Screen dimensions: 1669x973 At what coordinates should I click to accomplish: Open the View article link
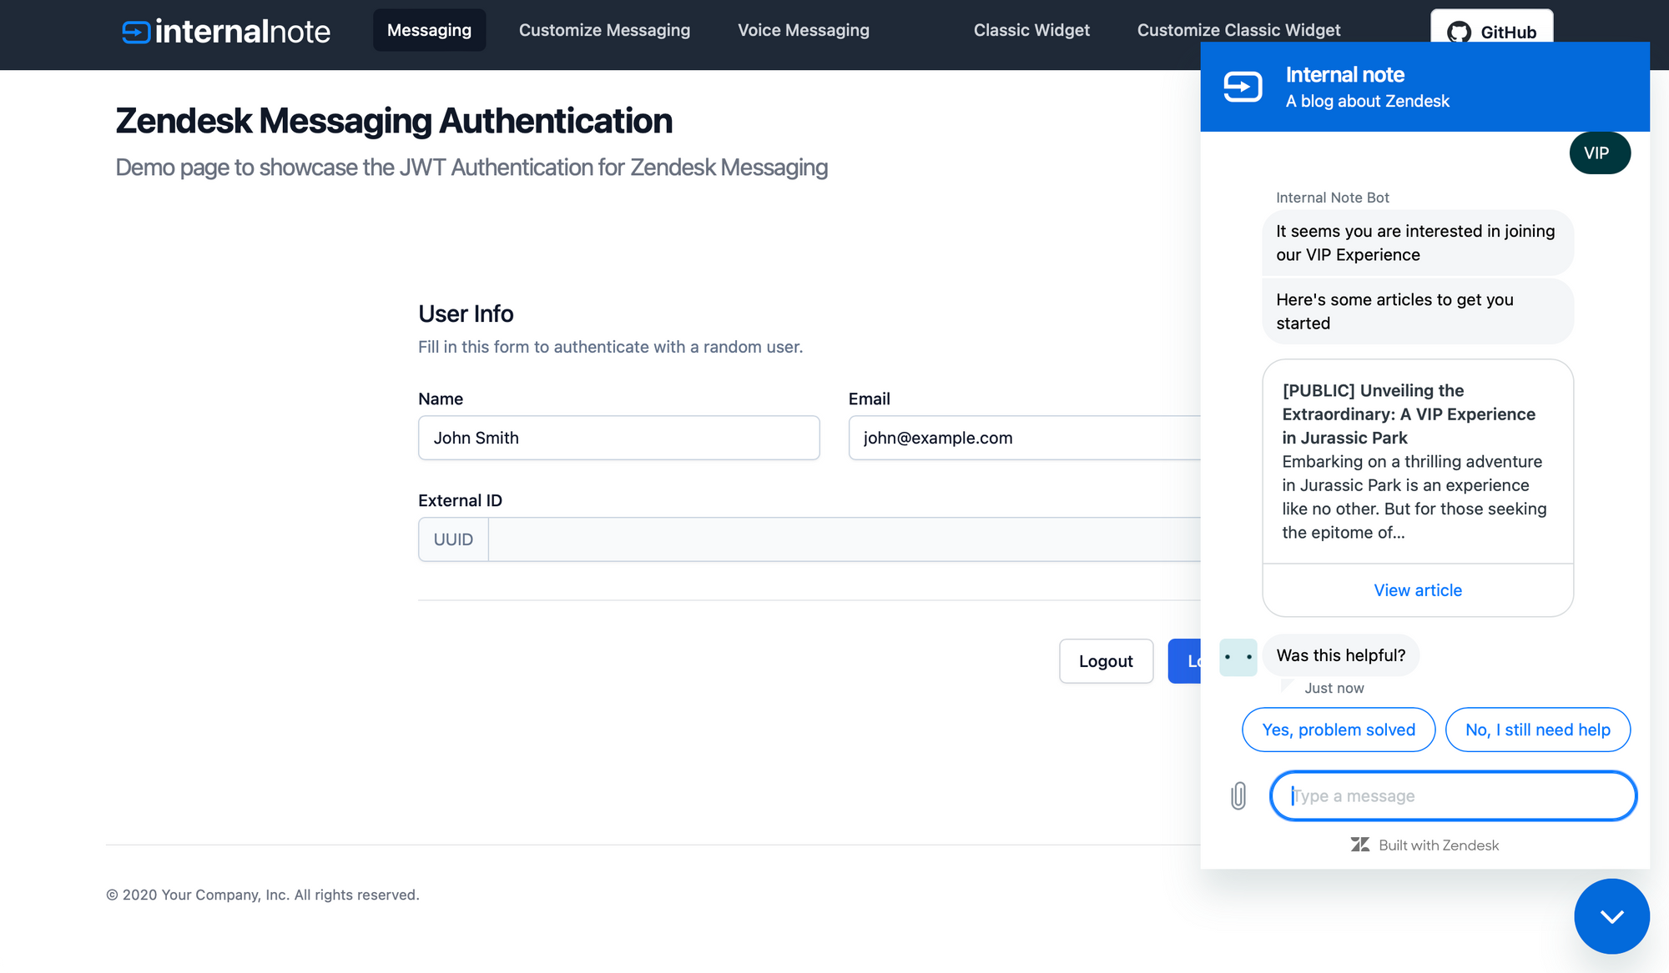point(1417,590)
